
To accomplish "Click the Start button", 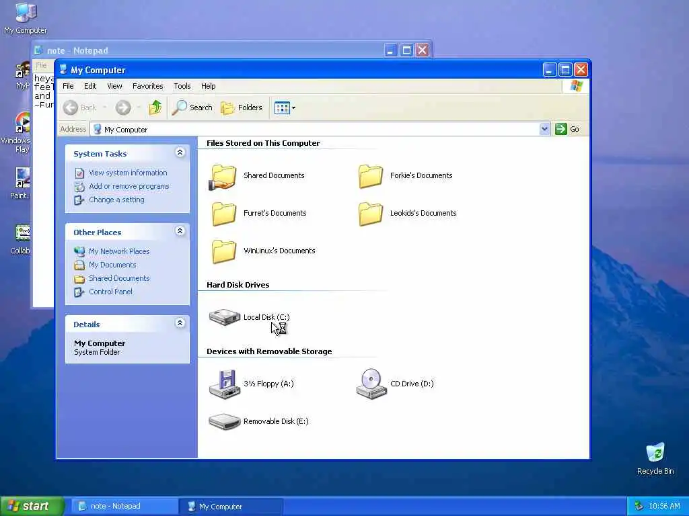I will click(32, 507).
